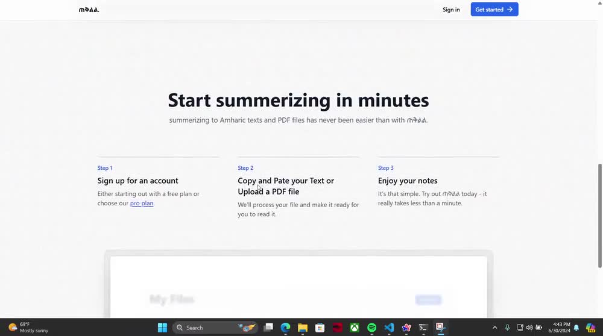The image size is (603, 336).
Task: Show hidden system tray icons
Action: [495, 328]
